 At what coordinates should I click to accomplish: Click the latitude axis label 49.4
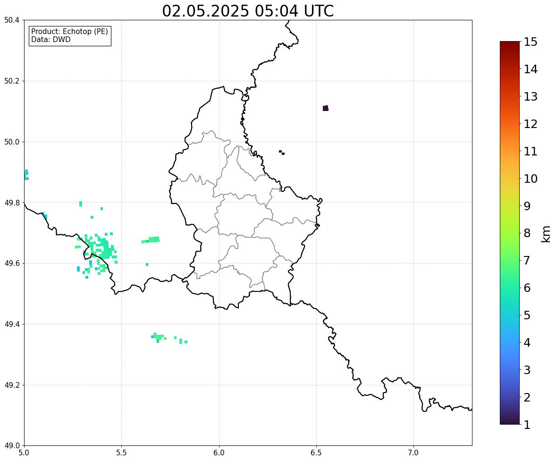point(12,324)
